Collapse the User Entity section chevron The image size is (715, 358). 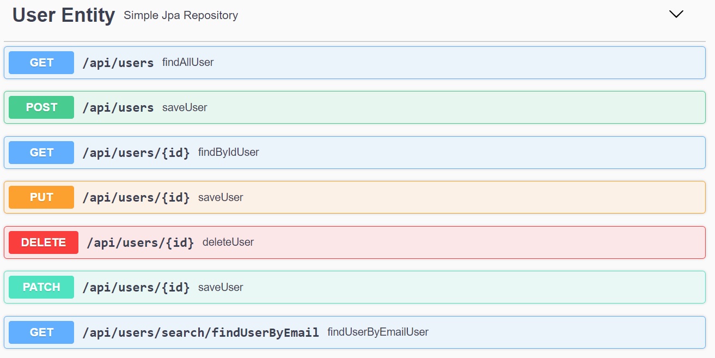pyautogui.click(x=676, y=15)
